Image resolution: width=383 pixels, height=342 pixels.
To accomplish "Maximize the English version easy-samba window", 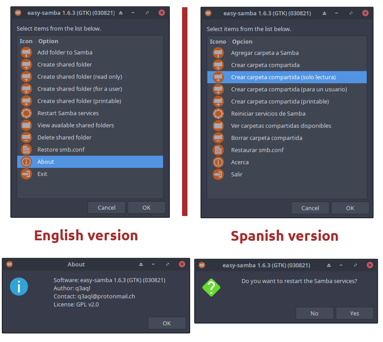I will pos(147,13).
